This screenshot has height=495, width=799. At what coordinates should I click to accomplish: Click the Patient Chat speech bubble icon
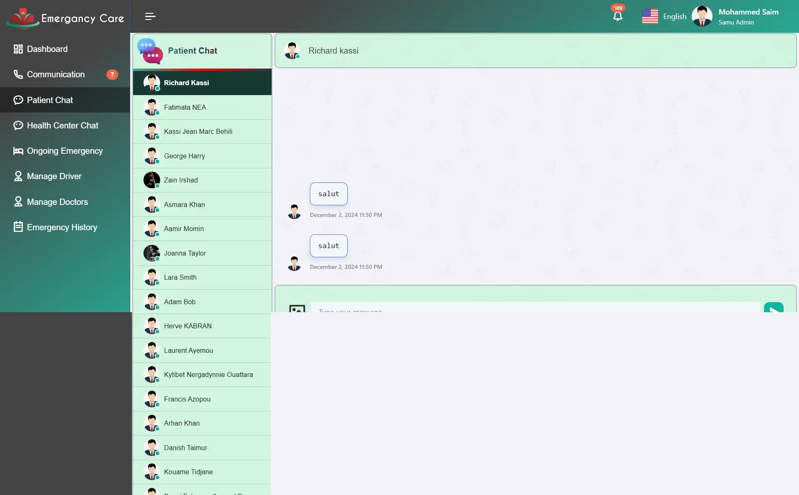[x=17, y=100]
